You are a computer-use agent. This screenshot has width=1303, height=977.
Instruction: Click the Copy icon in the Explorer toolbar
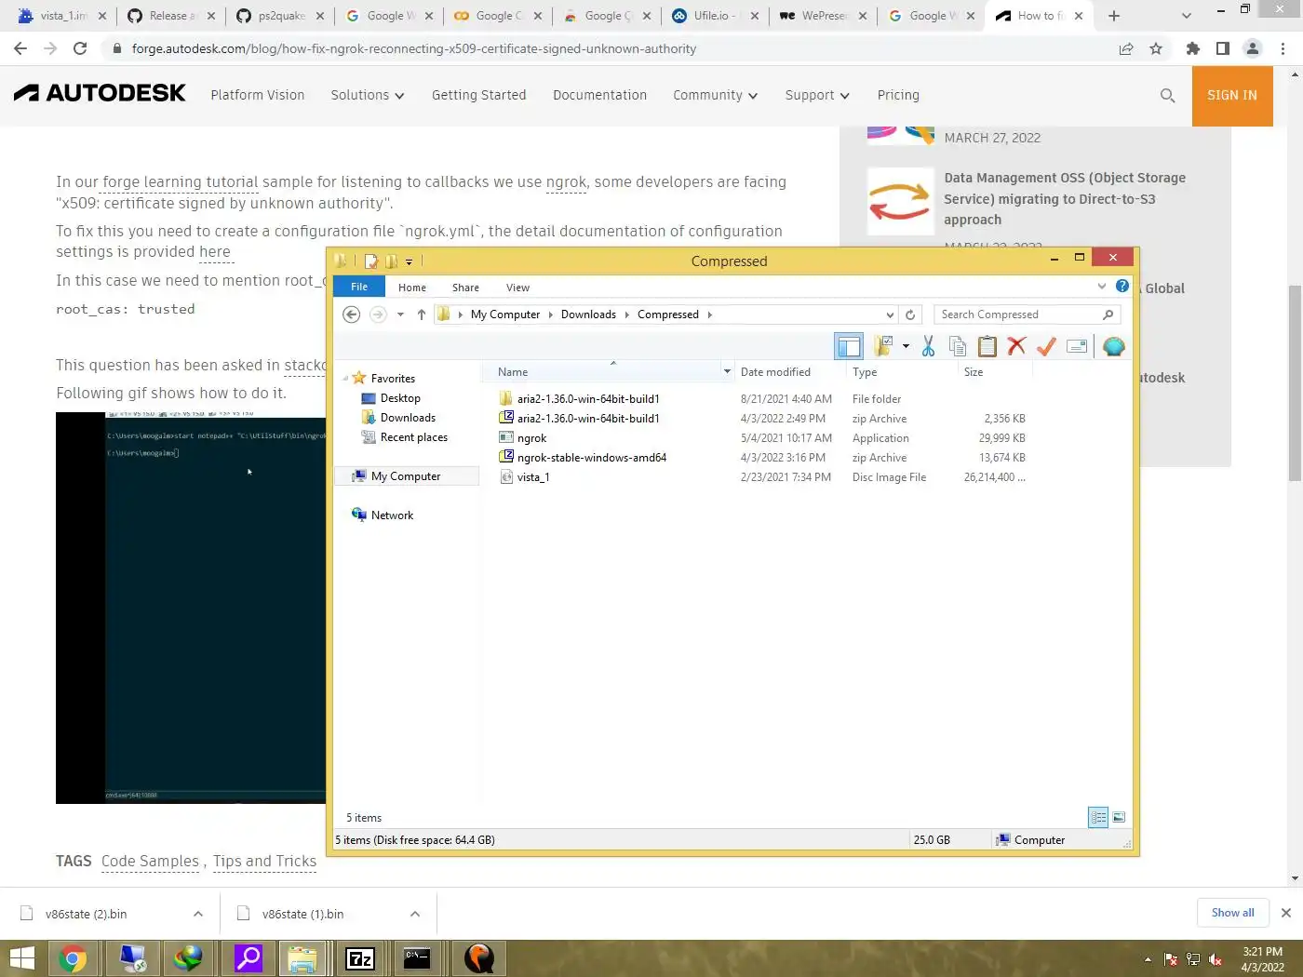(x=958, y=347)
